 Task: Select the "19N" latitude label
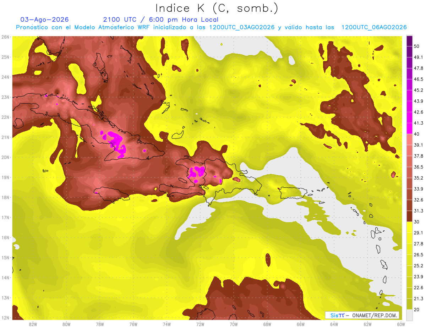coord(5,177)
